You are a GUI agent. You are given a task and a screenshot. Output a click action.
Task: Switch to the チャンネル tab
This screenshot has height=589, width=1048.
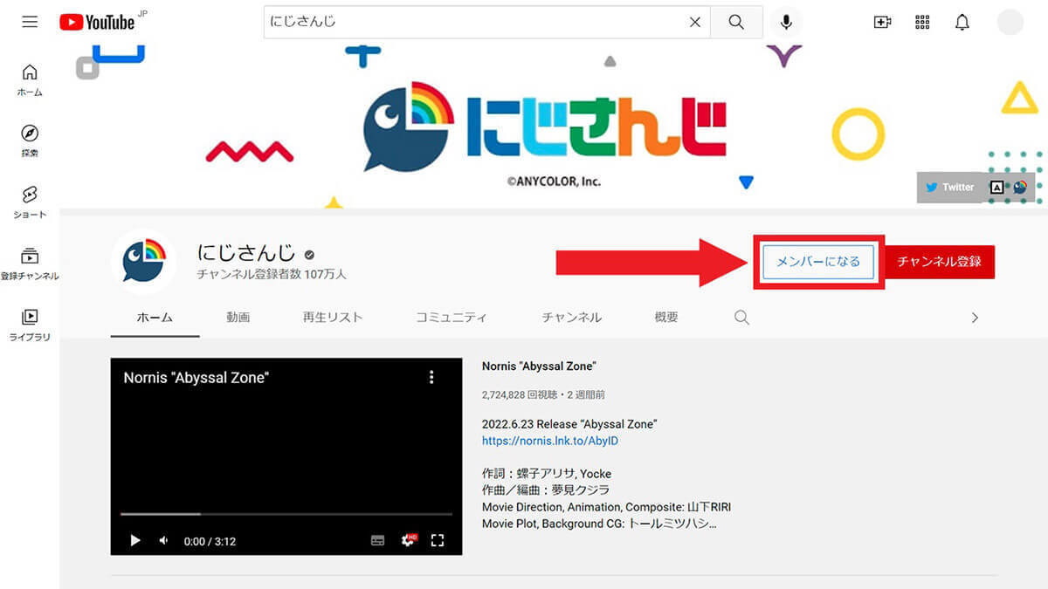571,318
